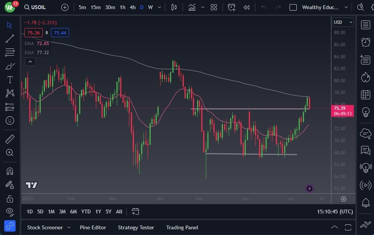The width and height of the screenshot is (374, 235).
Task: Select the trend line drawing tool
Action: click(x=10, y=39)
